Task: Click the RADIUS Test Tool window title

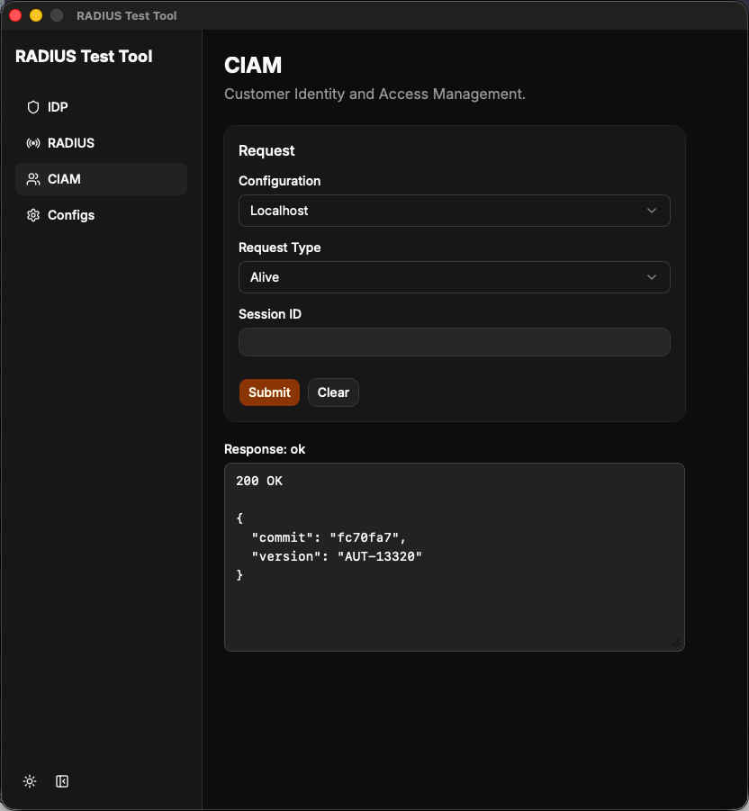Action: (127, 16)
